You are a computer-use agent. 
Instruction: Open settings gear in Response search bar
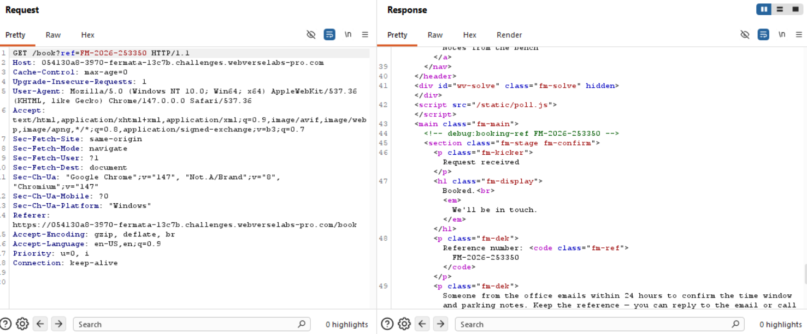404,324
